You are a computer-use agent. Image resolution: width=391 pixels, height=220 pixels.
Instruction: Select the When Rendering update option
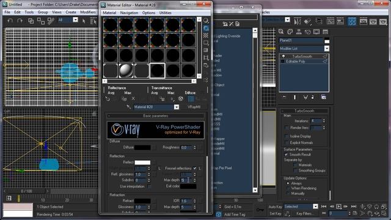tap(288, 188)
